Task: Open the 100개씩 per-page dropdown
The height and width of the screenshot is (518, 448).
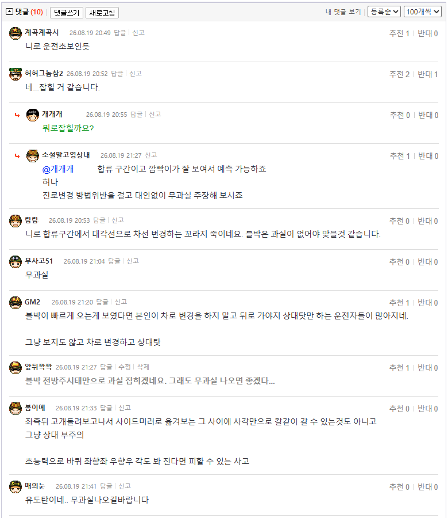Action: [x=422, y=12]
